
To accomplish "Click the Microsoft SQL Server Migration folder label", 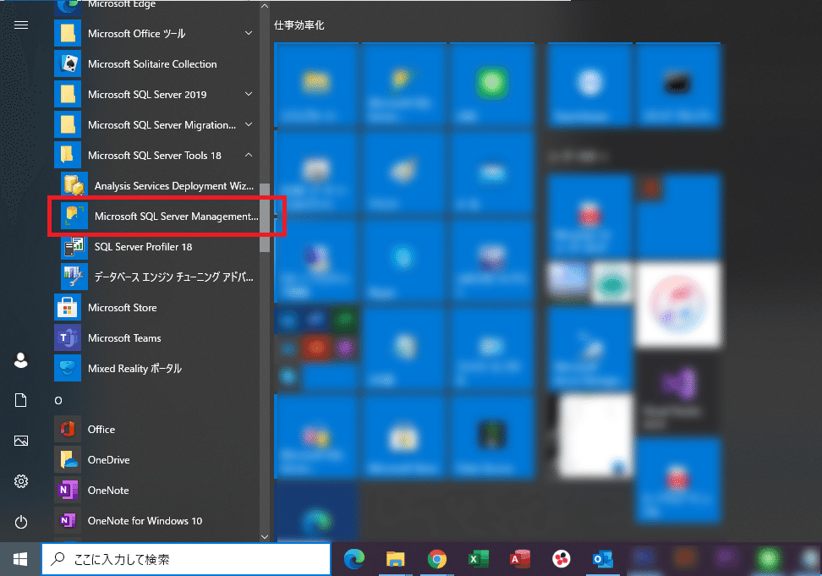I will 162,124.
